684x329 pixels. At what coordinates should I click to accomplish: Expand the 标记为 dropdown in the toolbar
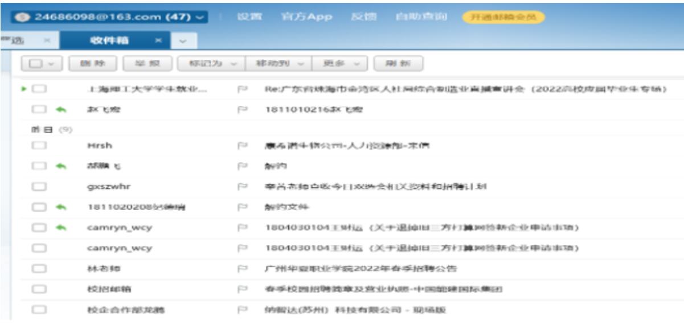(211, 64)
